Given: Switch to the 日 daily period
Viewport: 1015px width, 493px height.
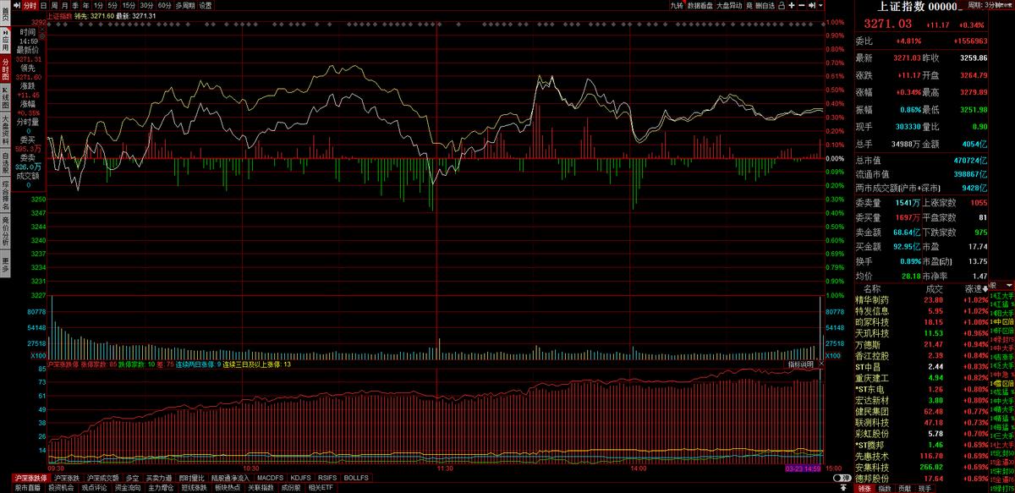Looking at the screenshot, I should pos(43,5).
